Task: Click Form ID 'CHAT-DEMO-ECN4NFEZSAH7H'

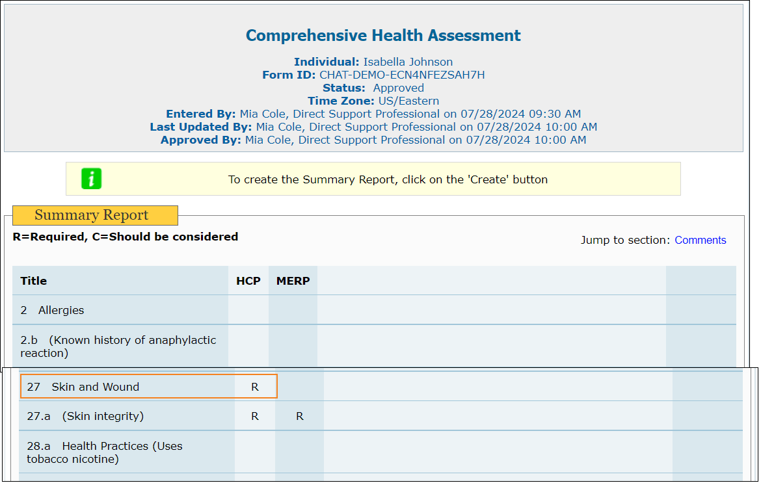Action: (x=402, y=75)
